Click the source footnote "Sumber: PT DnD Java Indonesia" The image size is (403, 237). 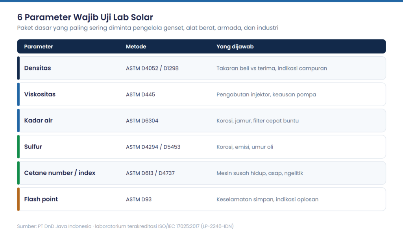(125, 226)
